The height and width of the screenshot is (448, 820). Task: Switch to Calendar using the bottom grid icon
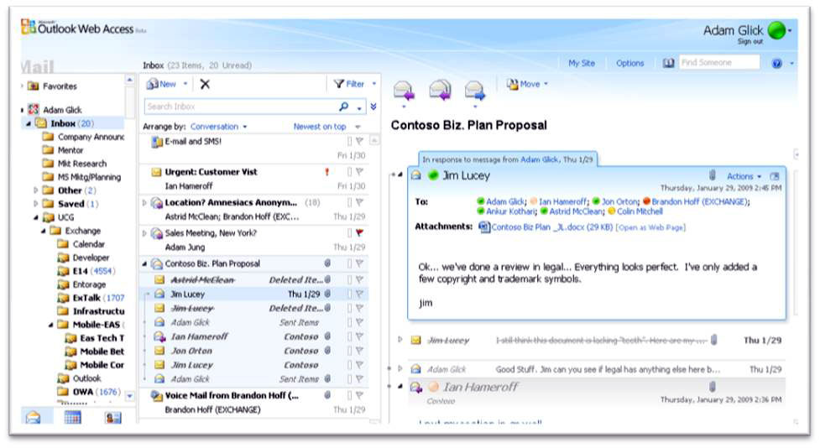coord(72,417)
